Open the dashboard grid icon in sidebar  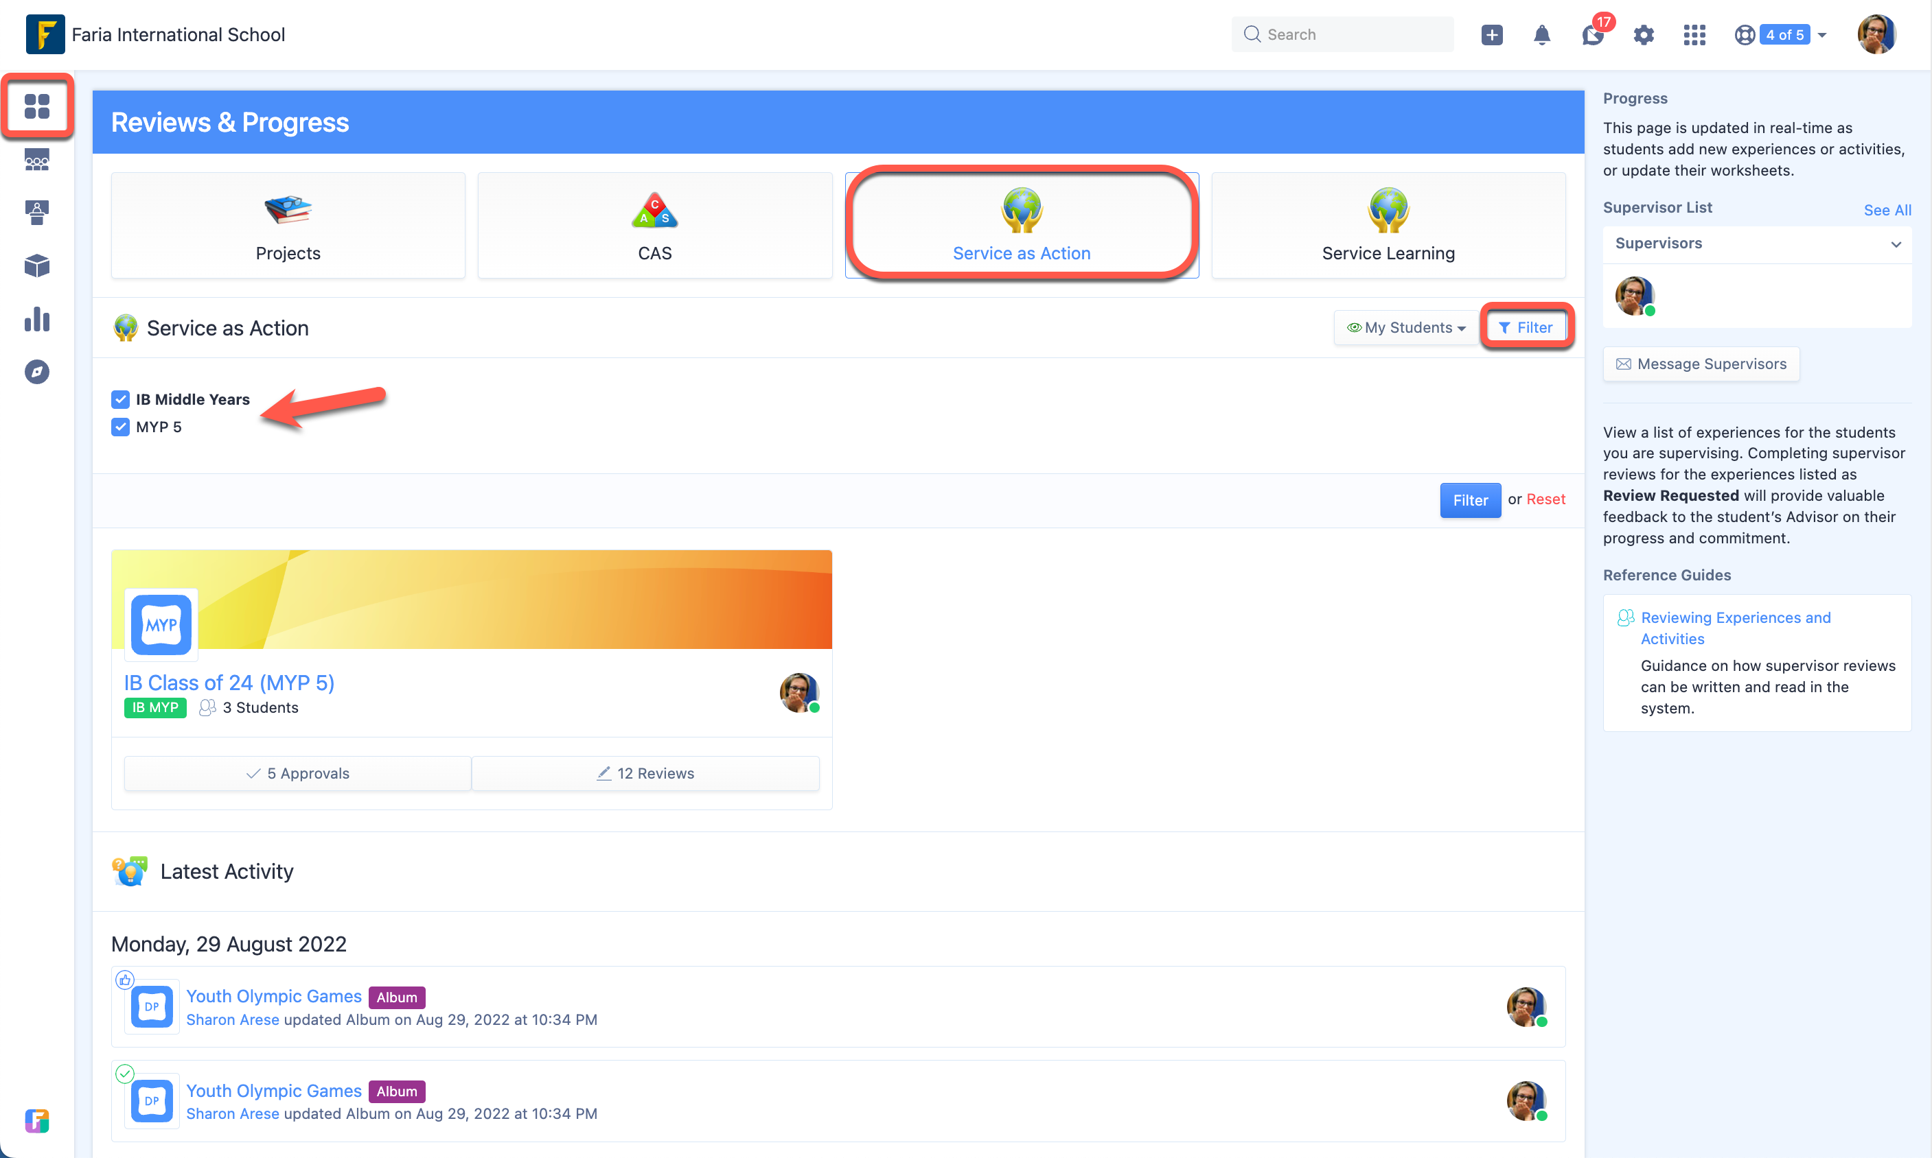pyautogui.click(x=36, y=106)
